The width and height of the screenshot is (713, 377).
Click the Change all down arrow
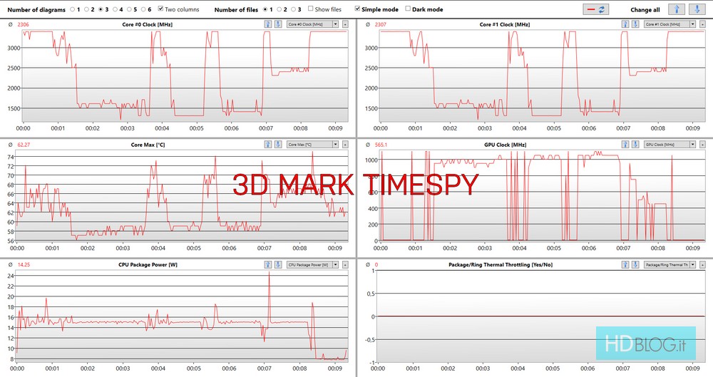(697, 9)
